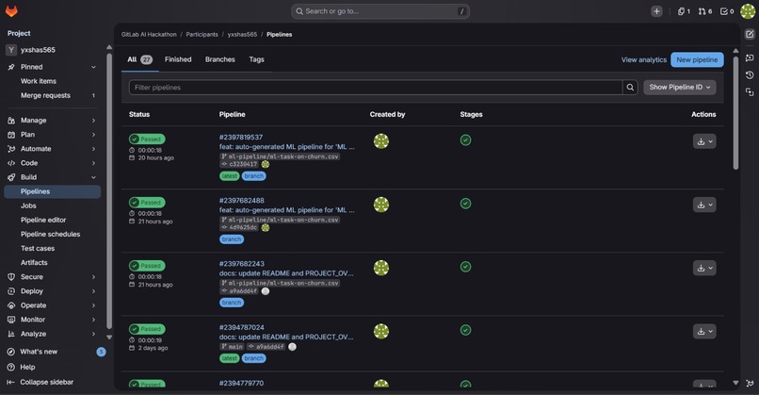759x395 pixels.
Task: Open the history icon in right side panel
Action: point(750,74)
